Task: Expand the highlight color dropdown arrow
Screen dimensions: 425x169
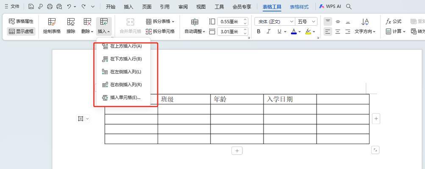Action: (314, 32)
